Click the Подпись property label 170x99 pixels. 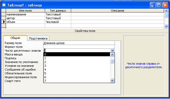(x=11, y=58)
